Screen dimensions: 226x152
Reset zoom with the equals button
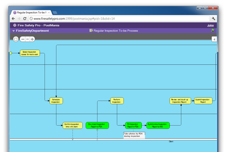click(x=28, y=39)
